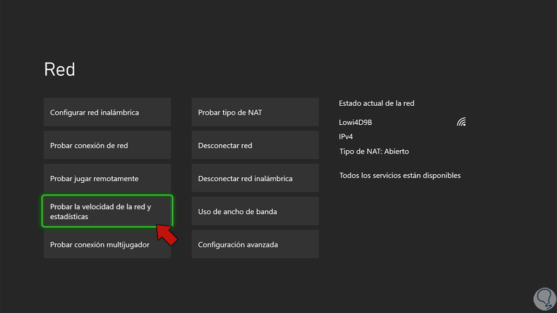Click the red arrow pointer graphic
The image size is (557, 313).
167,234
